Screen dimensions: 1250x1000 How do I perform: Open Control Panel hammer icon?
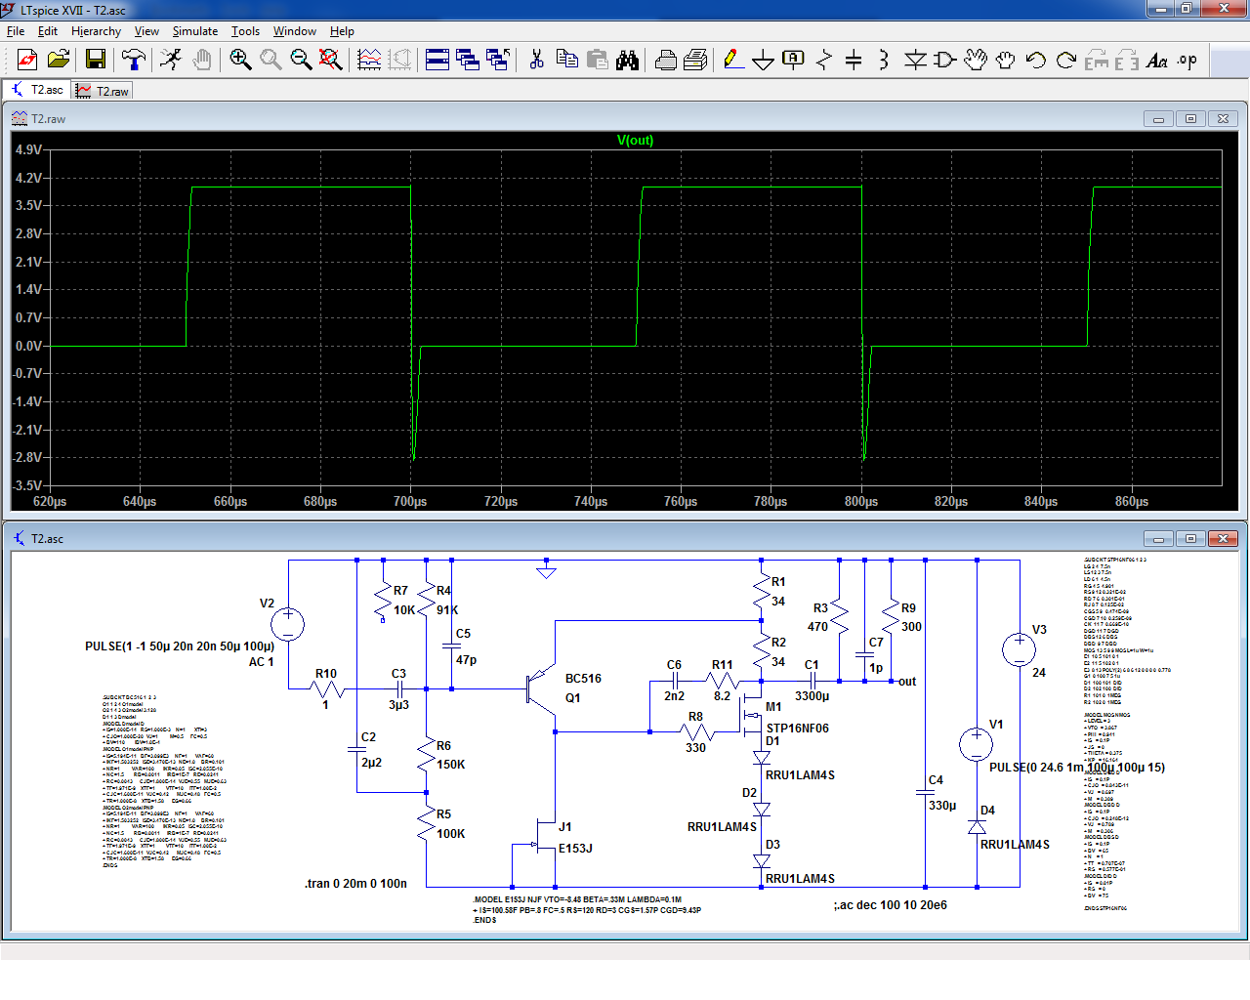click(x=133, y=60)
